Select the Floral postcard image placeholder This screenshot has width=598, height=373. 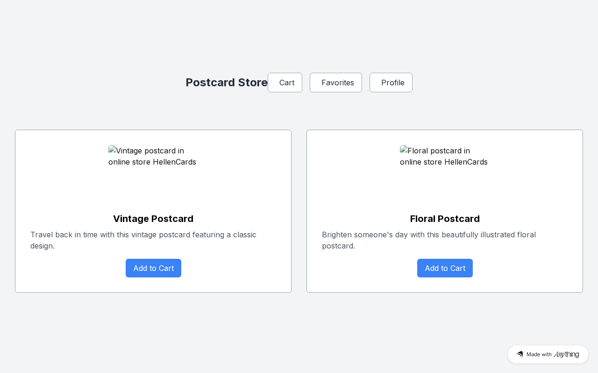tap(445, 175)
